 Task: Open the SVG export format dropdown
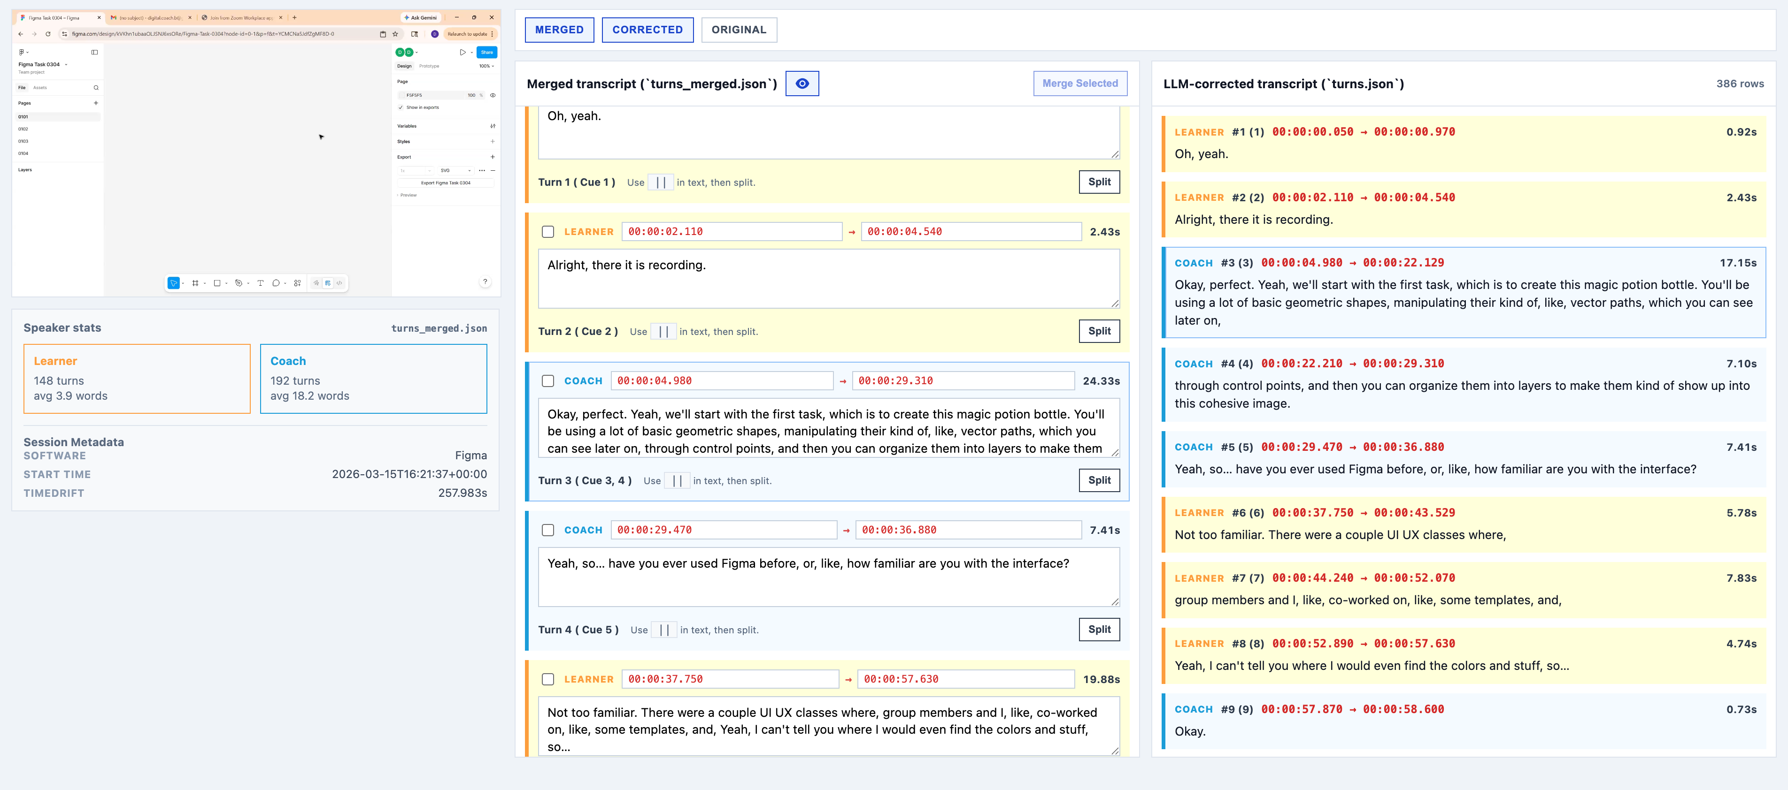[455, 171]
